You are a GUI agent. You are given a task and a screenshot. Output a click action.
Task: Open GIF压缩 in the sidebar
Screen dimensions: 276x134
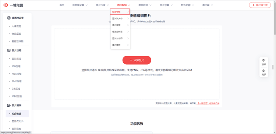tap(16, 89)
